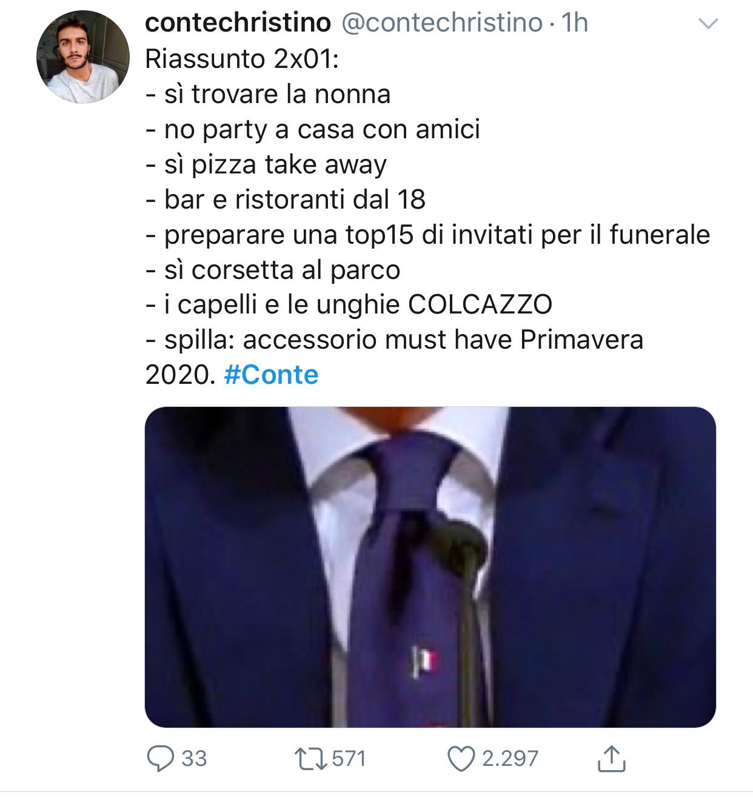753x798 pixels.
Task: Expand the tweet options chevron menu
Action: [x=708, y=24]
